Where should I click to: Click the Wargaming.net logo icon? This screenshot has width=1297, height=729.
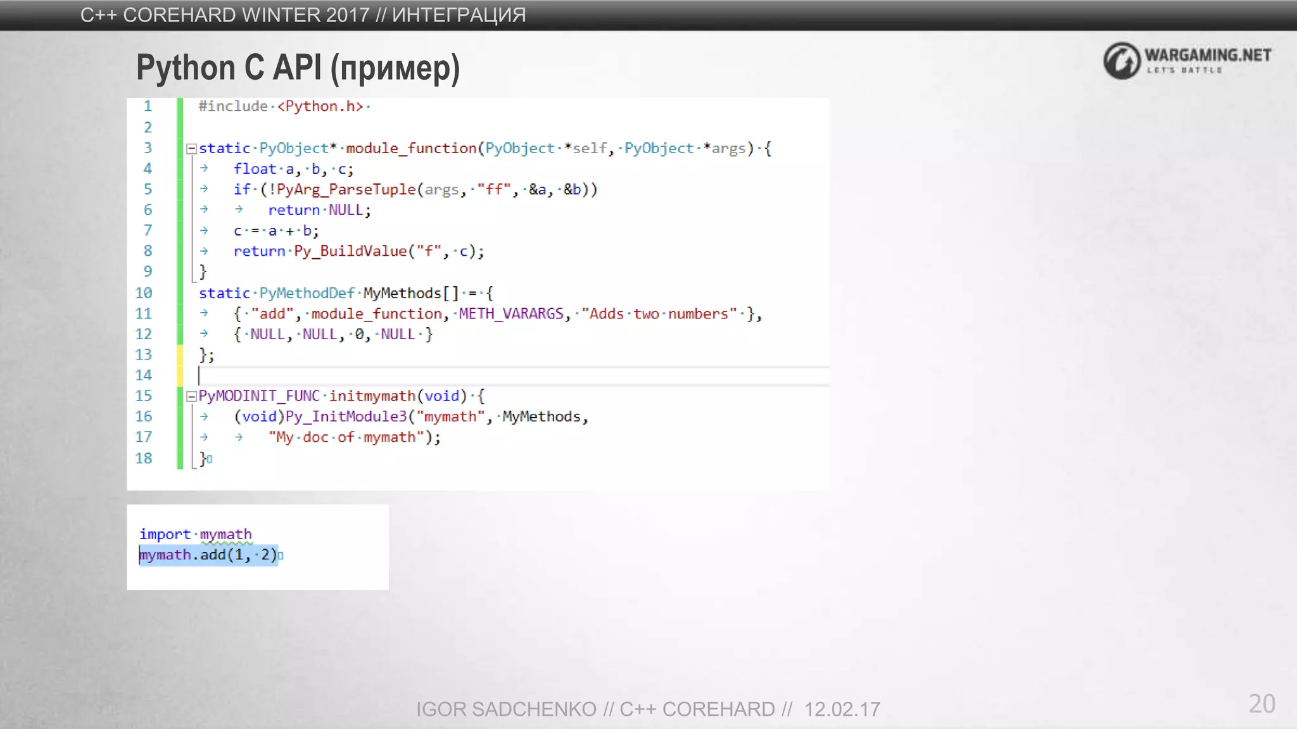coord(1122,61)
